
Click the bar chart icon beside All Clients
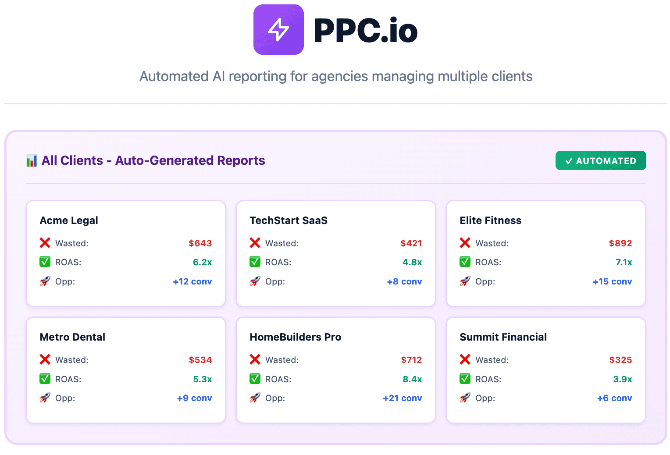tap(31, 160)
